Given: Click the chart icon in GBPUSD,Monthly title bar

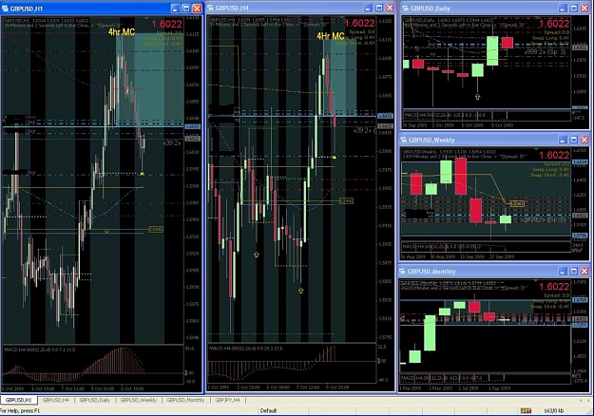Looking at the screenshot, I should [x=403, y=272].
